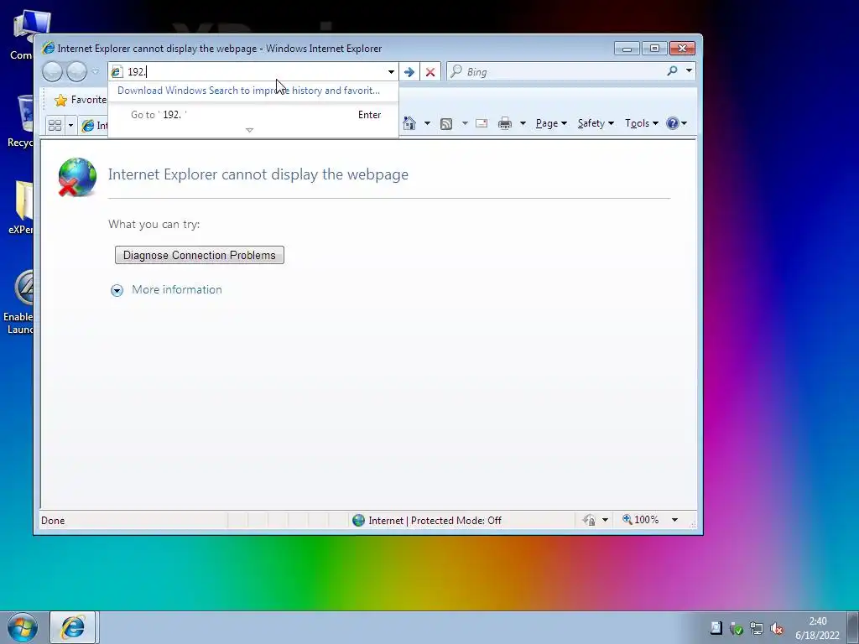
Task: Open the Page menu
Action: (551, 123)
